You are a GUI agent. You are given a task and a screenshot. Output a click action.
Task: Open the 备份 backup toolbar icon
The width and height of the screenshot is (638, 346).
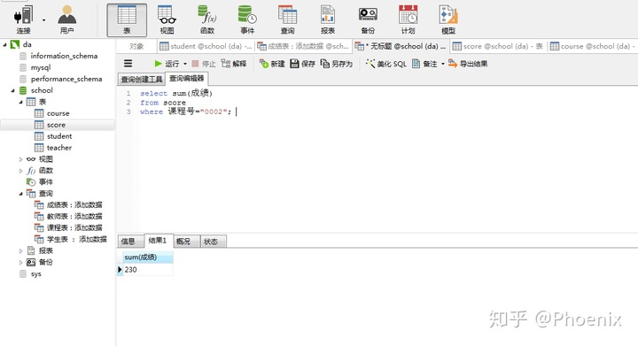368,19
